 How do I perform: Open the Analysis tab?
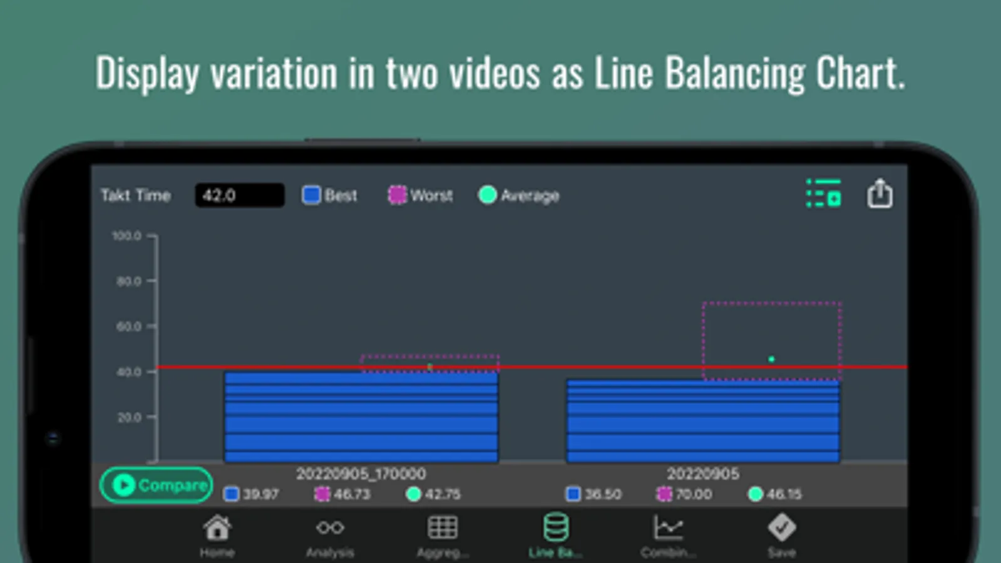tap(330, 536)
